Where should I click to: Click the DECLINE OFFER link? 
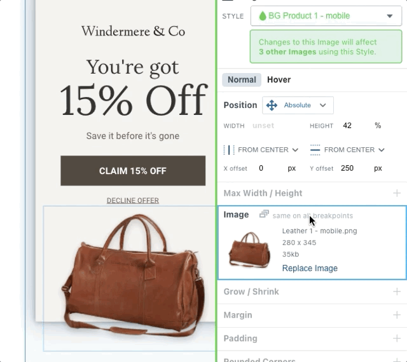(x=133, y=201)
